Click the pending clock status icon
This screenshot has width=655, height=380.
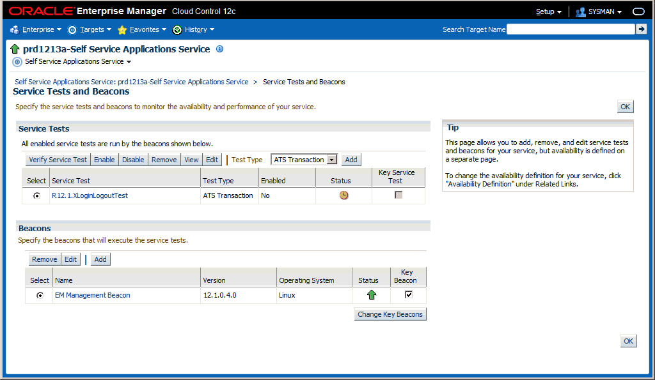[343, 195]
